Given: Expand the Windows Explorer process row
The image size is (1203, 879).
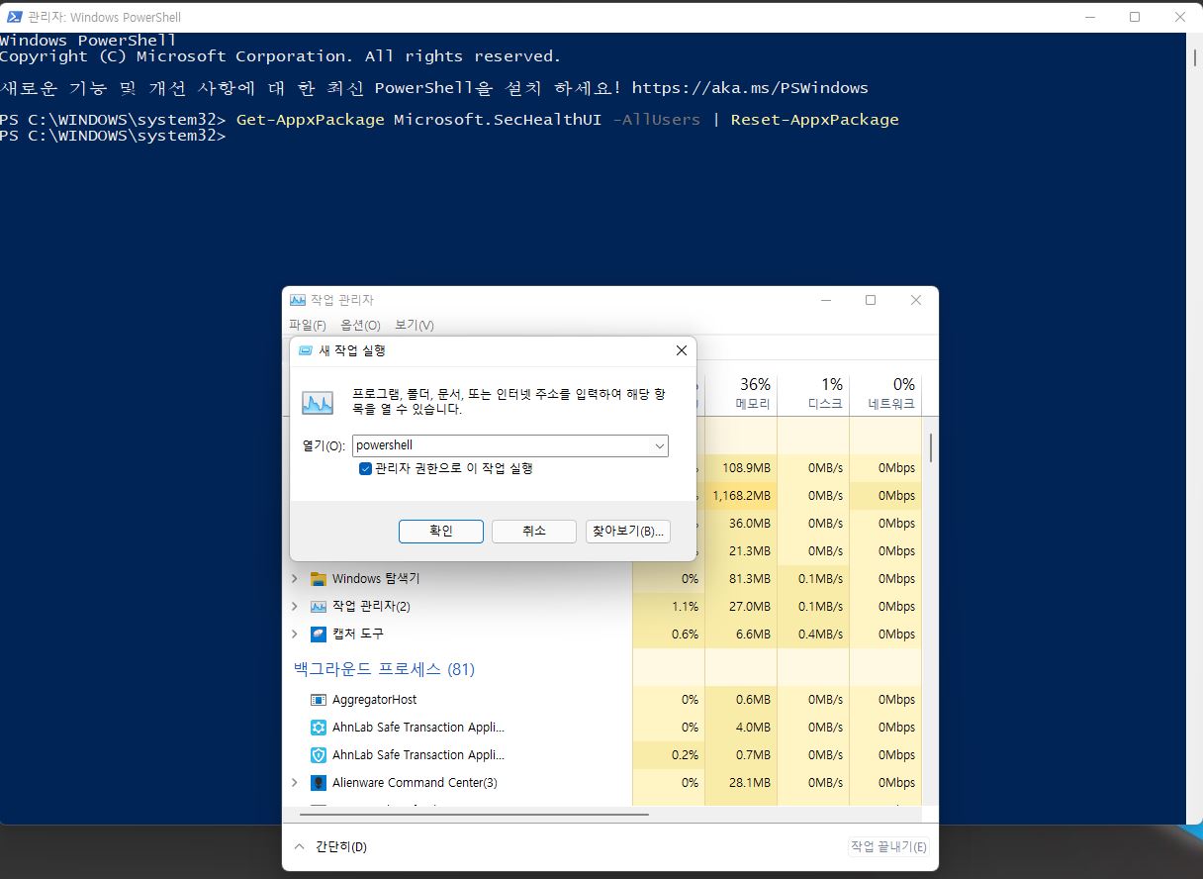Looking at the screenshot, I should point(294,578).
